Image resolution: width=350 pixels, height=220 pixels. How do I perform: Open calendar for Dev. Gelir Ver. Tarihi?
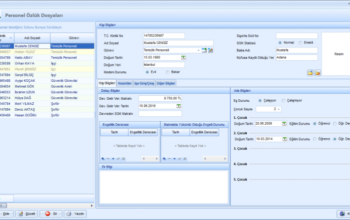pyautogui.click(x=178, y=106)
